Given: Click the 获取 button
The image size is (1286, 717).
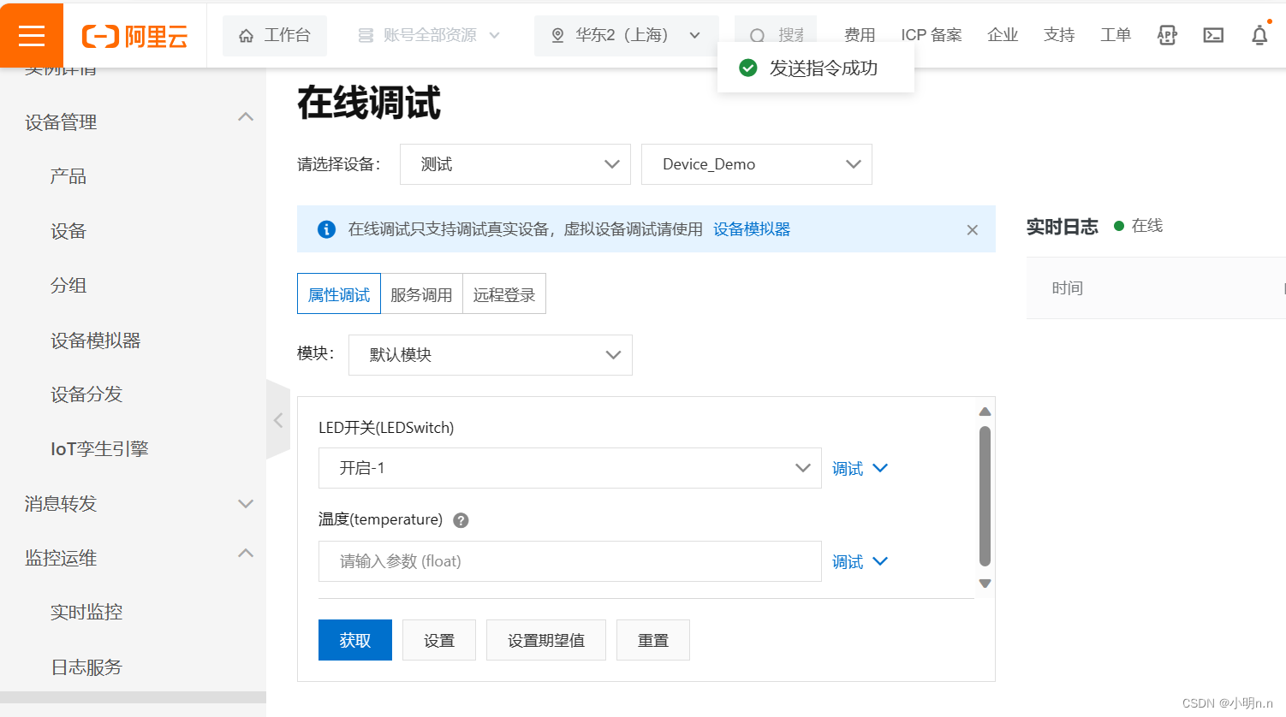Looking at the screenshot, I should [x=355, y=640].
